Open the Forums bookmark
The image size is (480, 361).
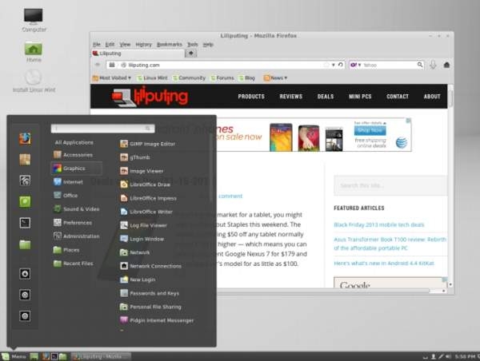[x=222, y=78]
